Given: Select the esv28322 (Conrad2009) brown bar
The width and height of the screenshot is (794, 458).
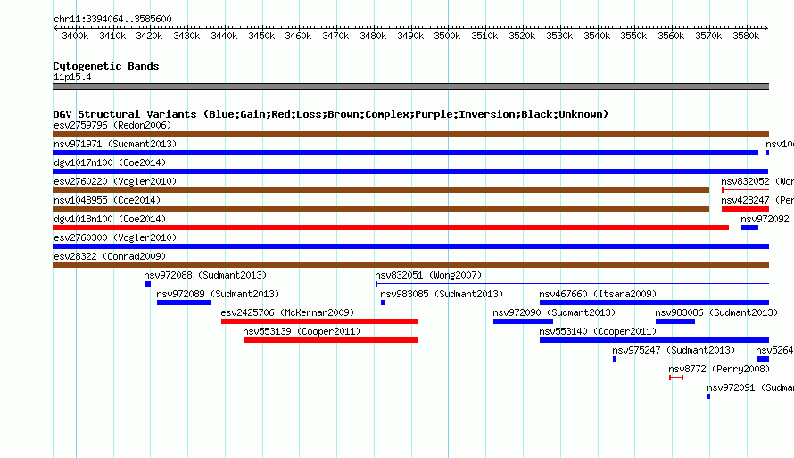Looking at the screenshot, I should tap(410, 265).
